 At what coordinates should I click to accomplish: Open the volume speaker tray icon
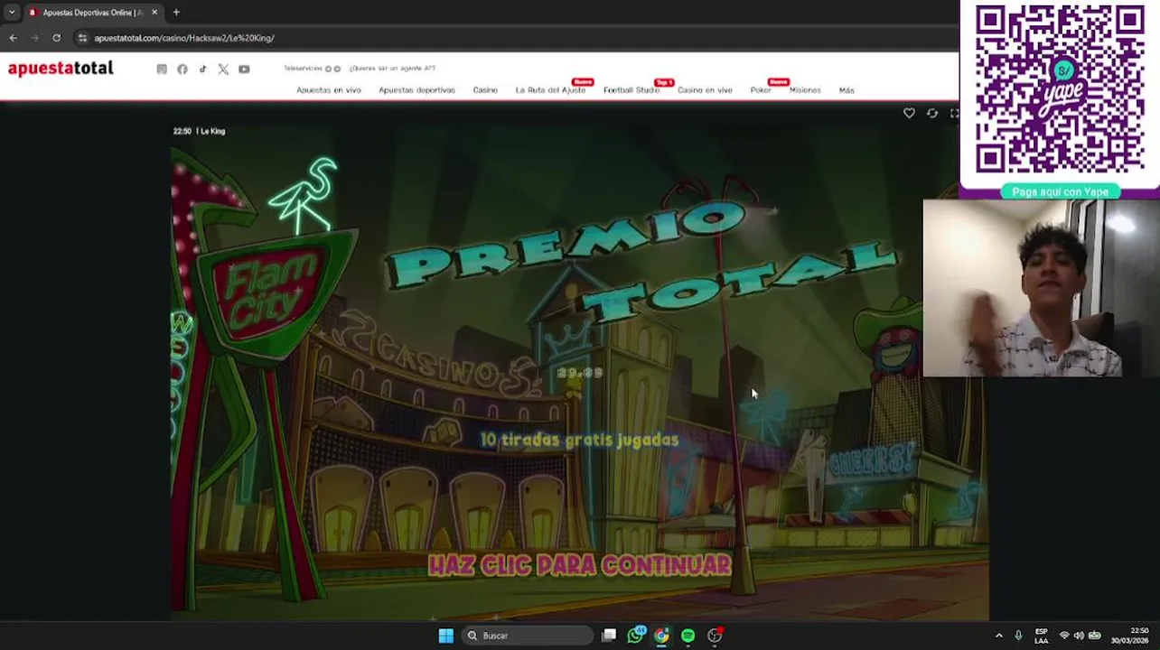(1079, 636)
